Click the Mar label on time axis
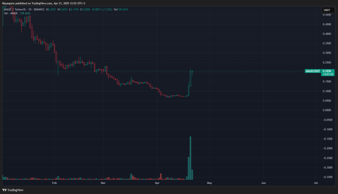Viewport: 338px width, 194px height. click(103, 183)
